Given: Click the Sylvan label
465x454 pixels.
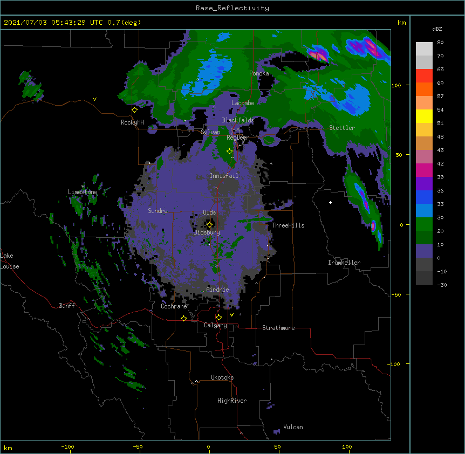Looking at the screenshot, I should [210, 132].
